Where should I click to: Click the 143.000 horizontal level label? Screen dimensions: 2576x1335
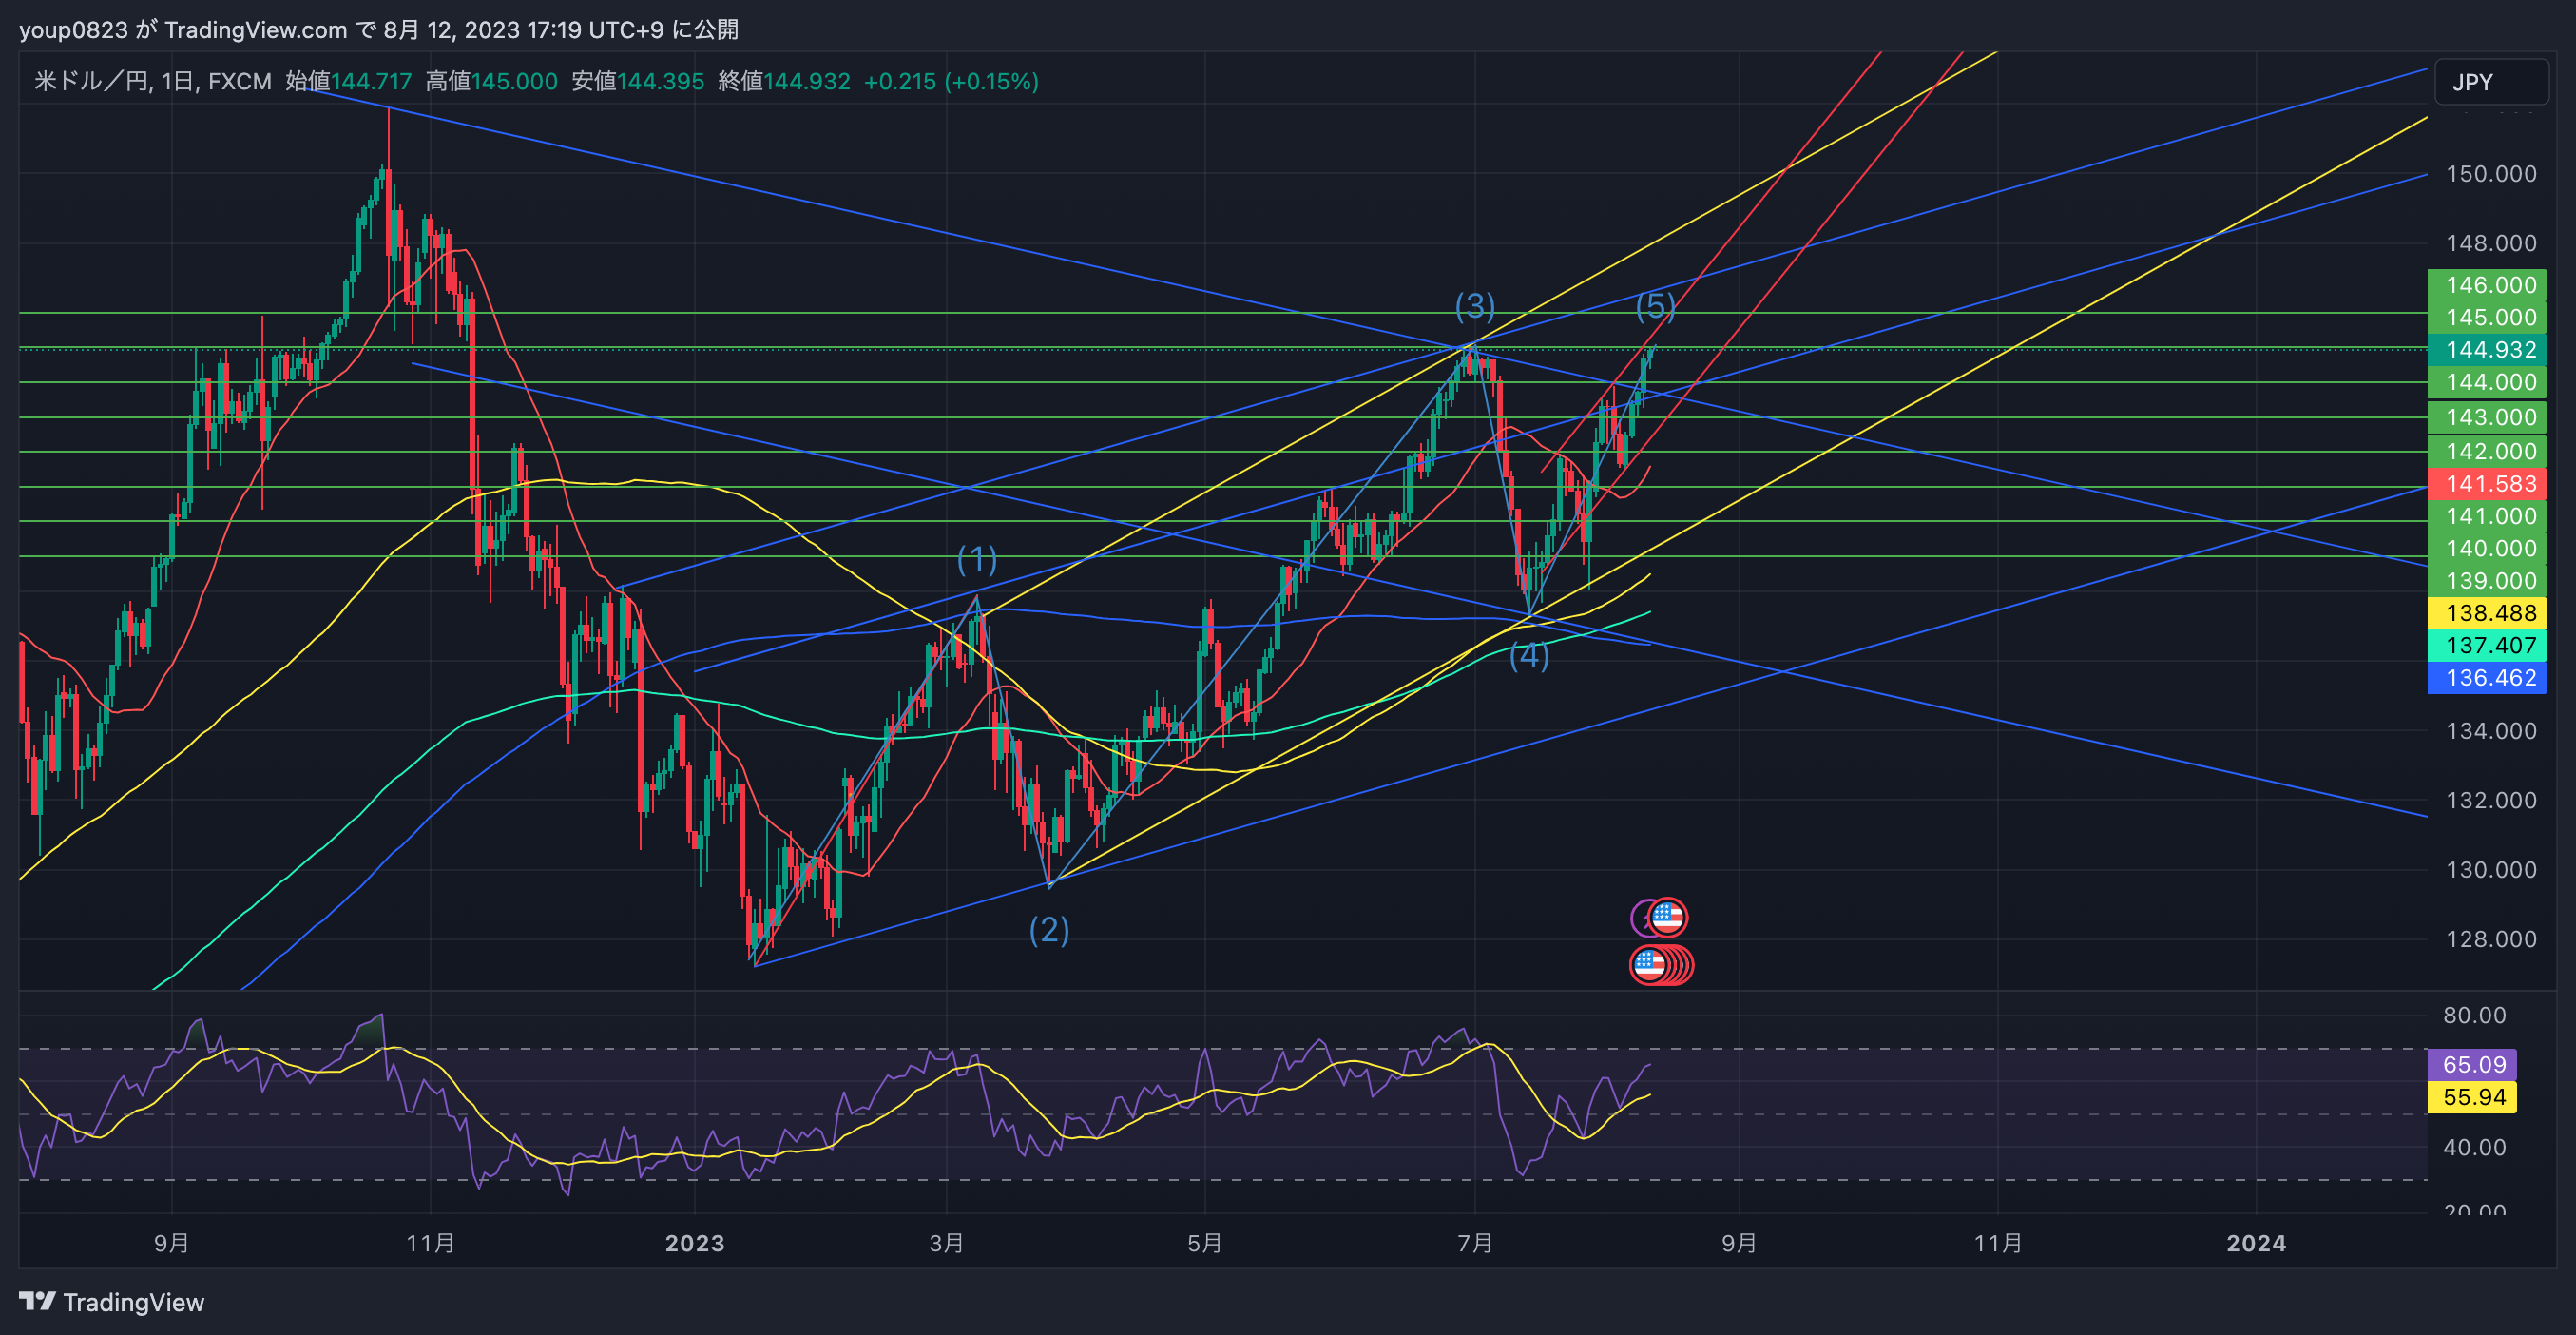point(2487,417)
